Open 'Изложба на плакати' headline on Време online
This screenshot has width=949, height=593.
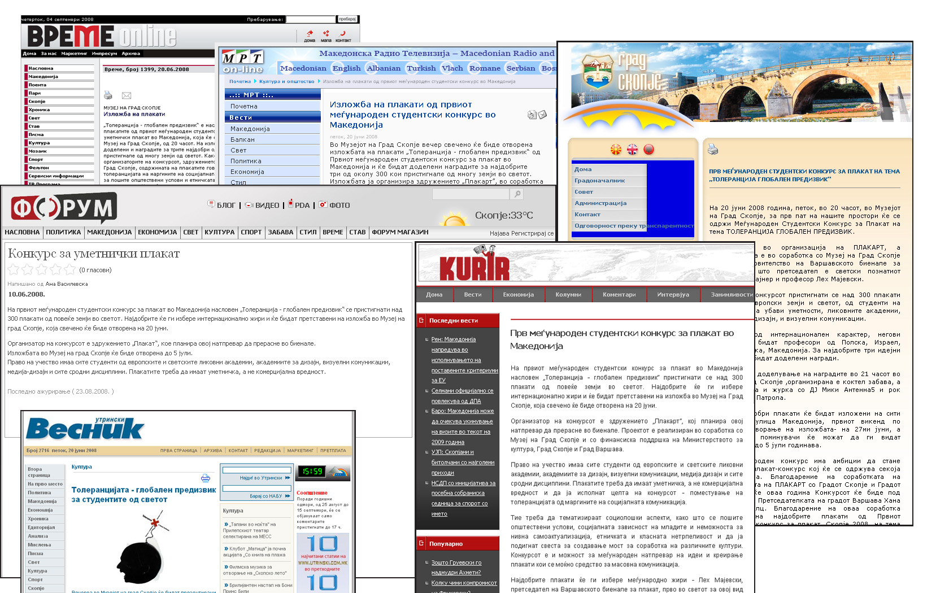[134, 114]
